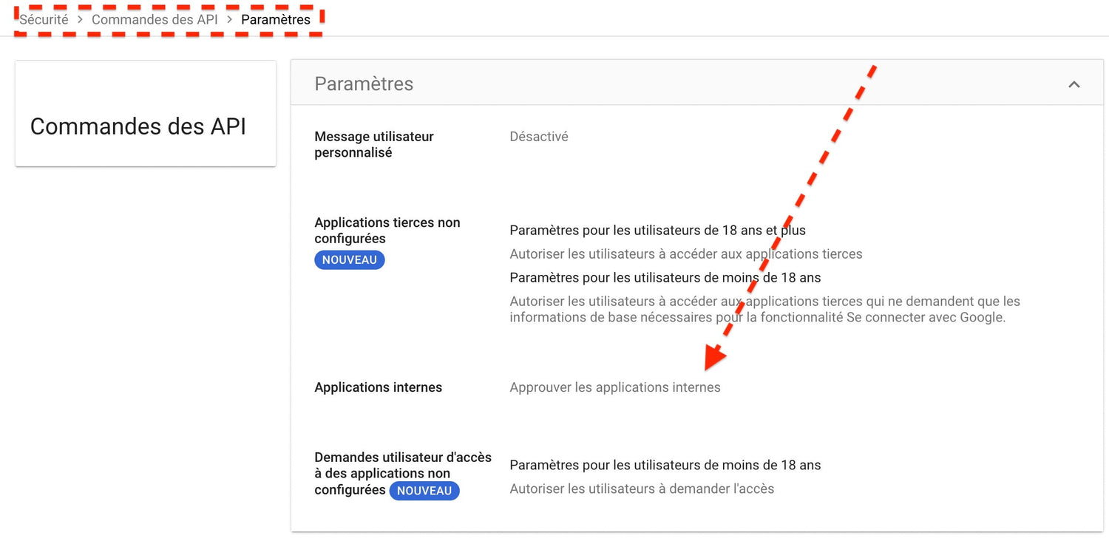Collapse the Paramètres panel using the chevron
Image resolution: width=1109 pixels, height=544 pixels.
point(1074,84)
